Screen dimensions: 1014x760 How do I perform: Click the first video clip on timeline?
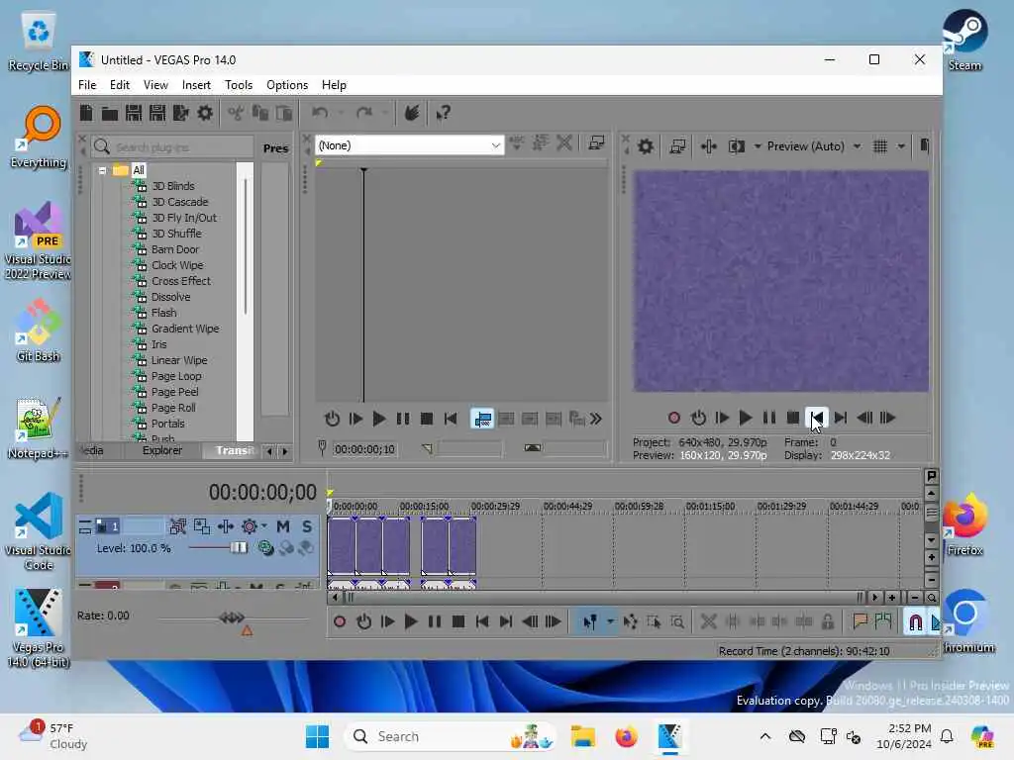342,545
